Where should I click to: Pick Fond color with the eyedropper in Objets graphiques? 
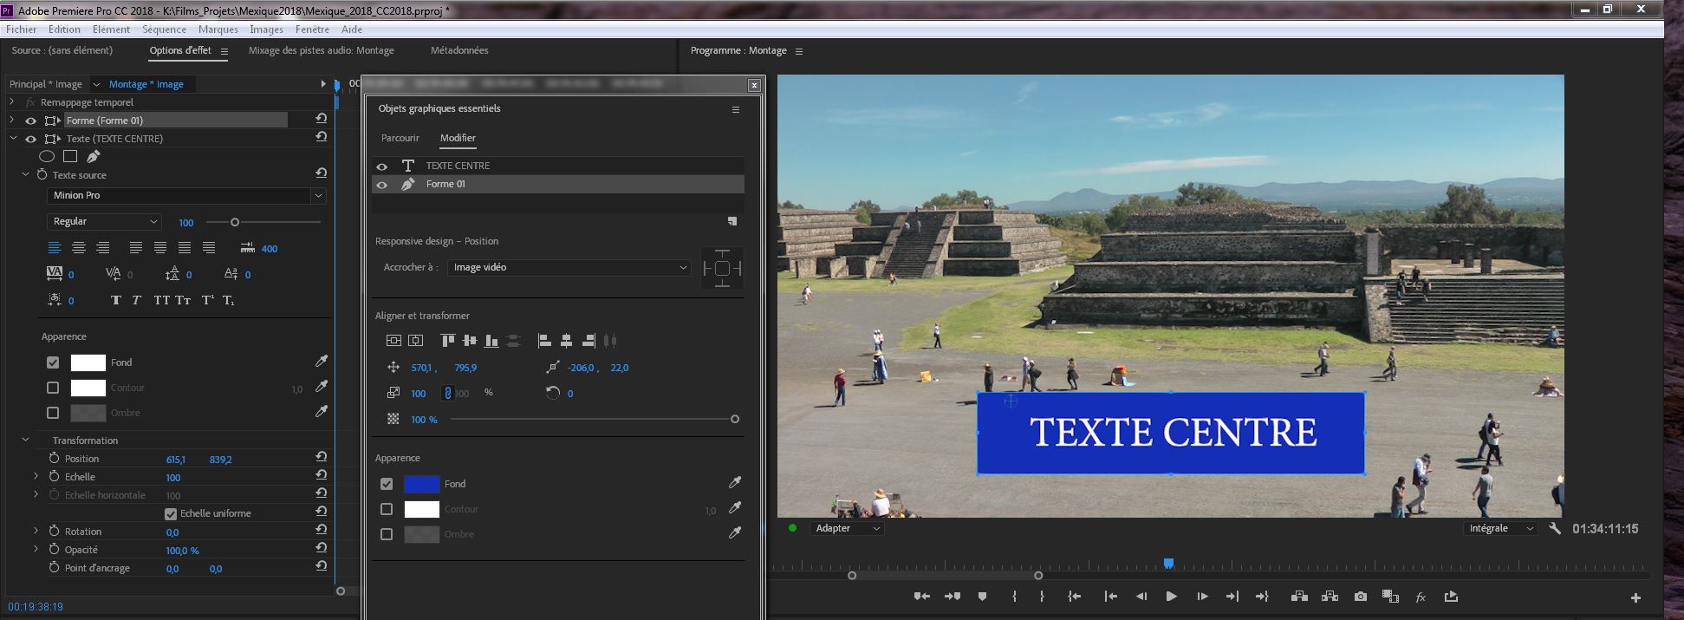(x=735, y=483)
